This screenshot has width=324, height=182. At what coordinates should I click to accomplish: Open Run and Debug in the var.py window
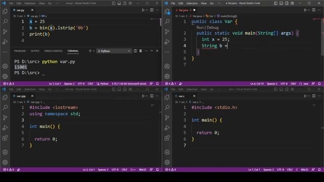click(x=5, y=41)
